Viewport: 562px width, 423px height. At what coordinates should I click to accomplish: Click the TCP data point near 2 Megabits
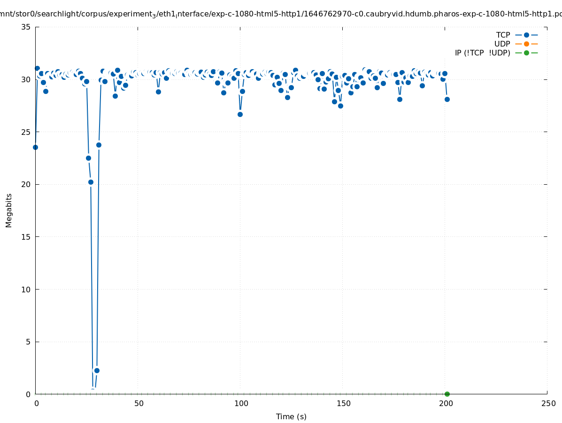[x=97, y=370]
